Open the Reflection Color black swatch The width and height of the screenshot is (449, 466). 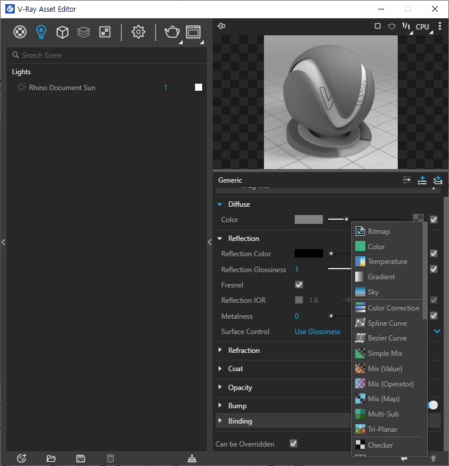point(308,253)
